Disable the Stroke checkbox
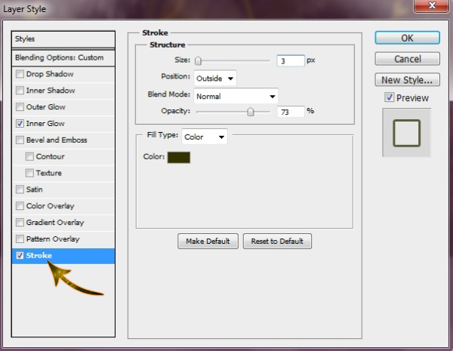 pyautogui.click(x=20, y=256)
